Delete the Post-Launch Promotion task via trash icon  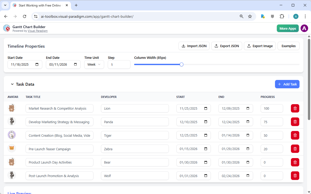tap(295, 176)
